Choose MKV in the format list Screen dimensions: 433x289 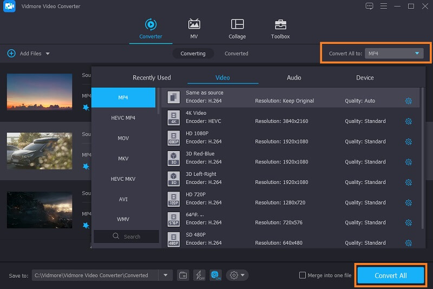123,159
